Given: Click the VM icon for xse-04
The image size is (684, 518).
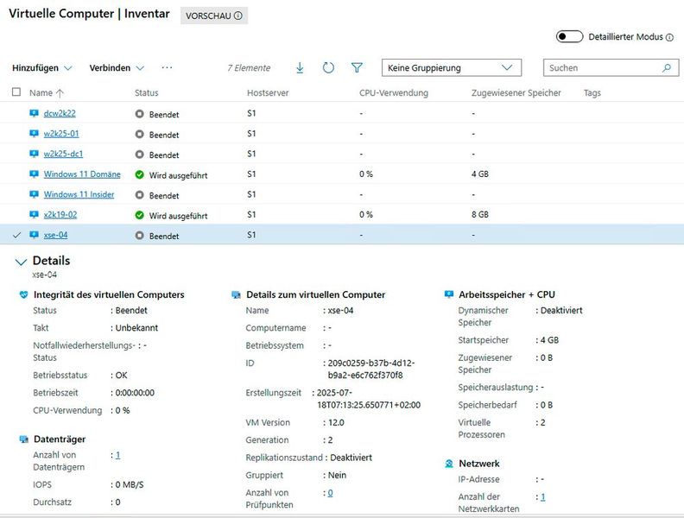Looking at the screenshot, I should click(34, 235).
